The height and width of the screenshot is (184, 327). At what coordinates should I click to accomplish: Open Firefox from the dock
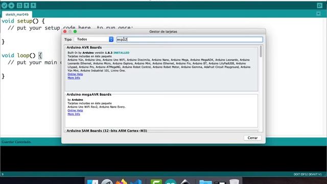pos(122,181)
